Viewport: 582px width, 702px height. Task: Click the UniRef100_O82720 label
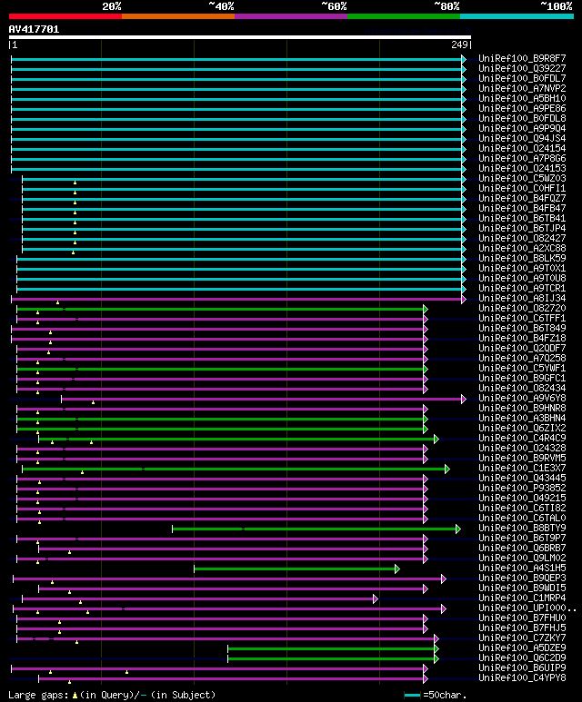(x=522, y=308)
